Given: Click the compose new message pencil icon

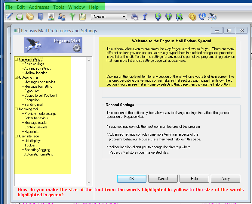Looking at the screenshot, I should [x=9, y=17].
